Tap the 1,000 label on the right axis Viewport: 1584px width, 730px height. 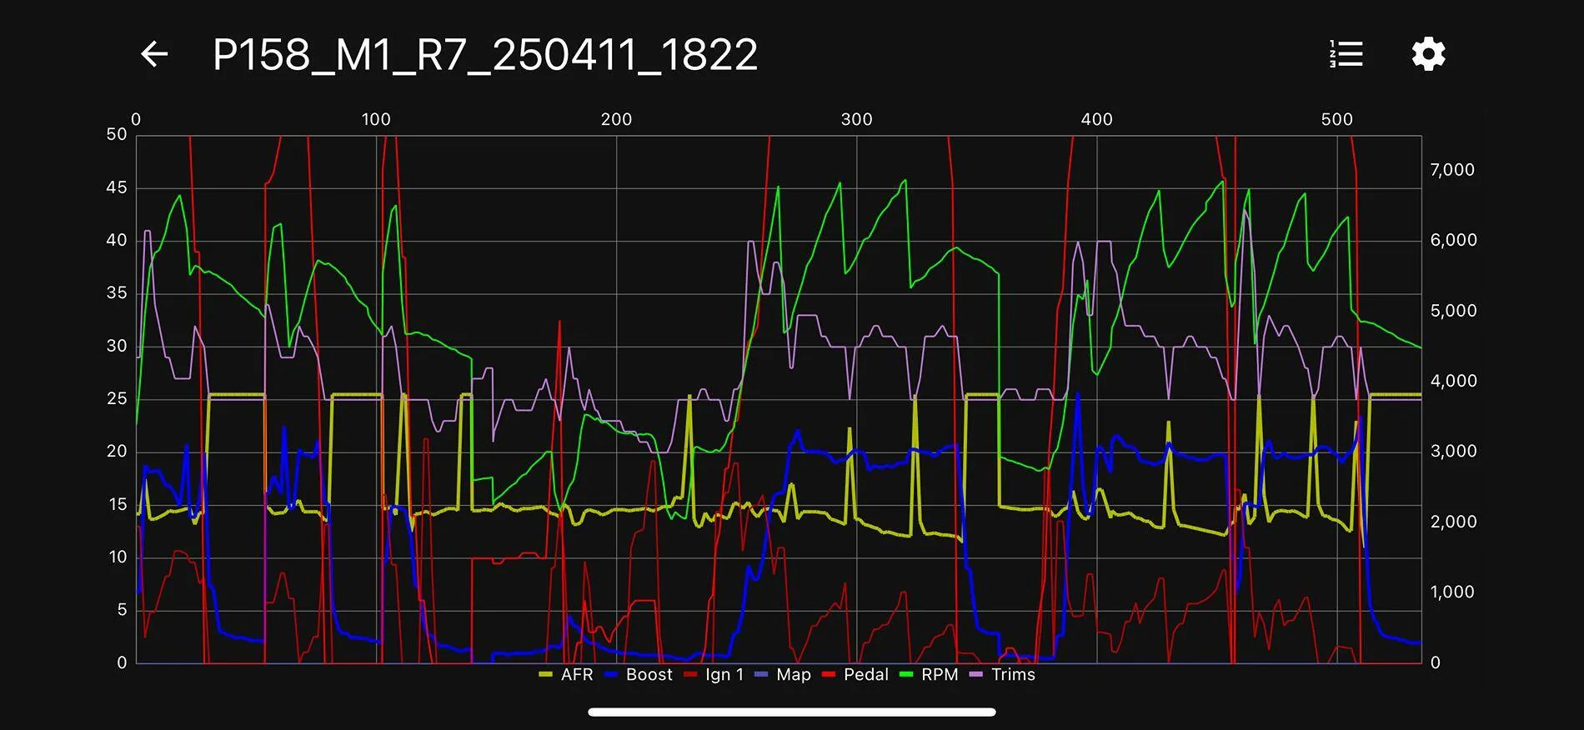pos(1452,592)
